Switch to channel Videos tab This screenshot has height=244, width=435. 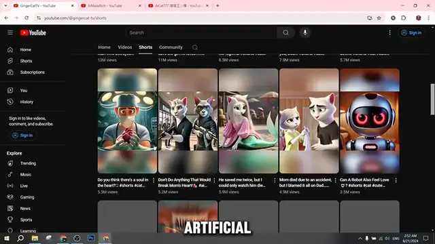tap(125, 47)
